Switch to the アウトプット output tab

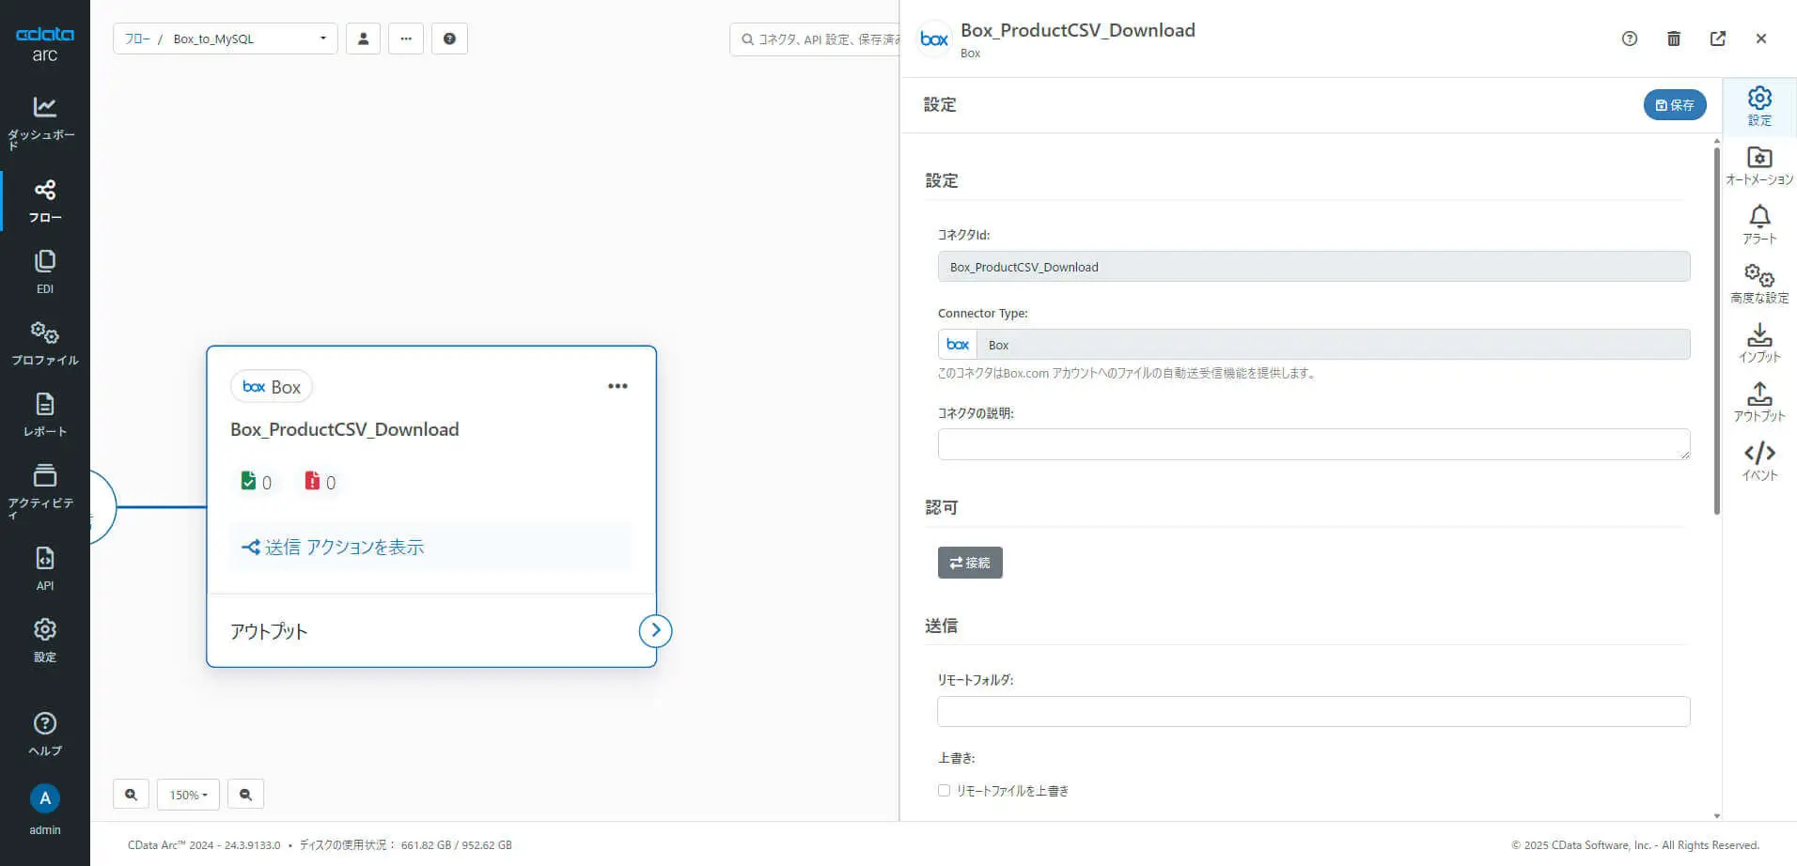click(1759, 402)
